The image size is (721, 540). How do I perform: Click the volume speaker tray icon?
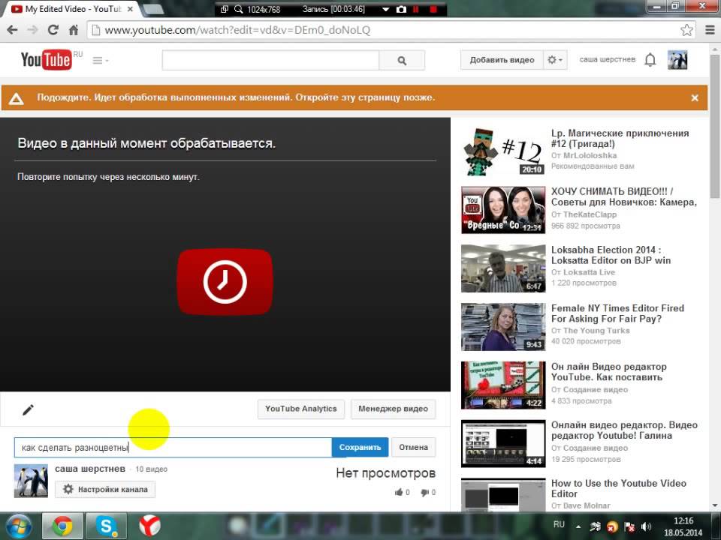click(x=647, y=526)
